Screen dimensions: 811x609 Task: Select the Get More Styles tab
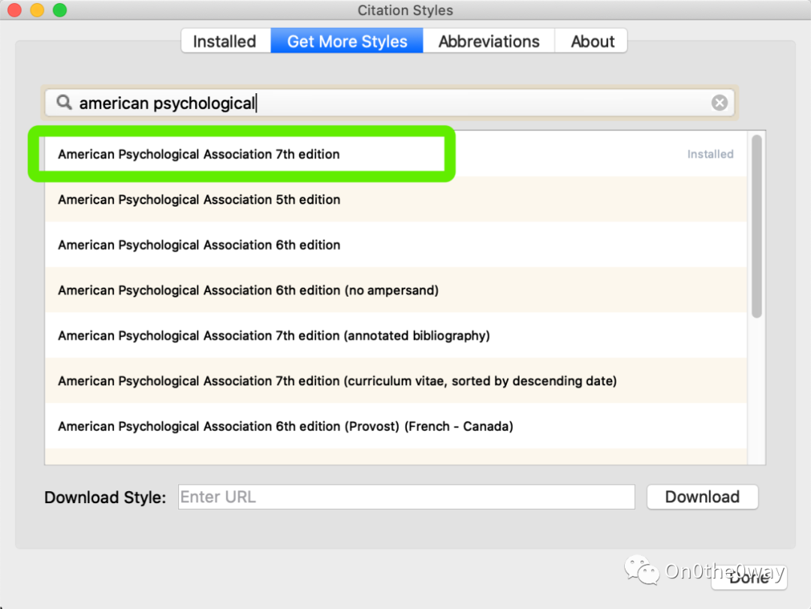pyautogui.click(x=347, y=41)
